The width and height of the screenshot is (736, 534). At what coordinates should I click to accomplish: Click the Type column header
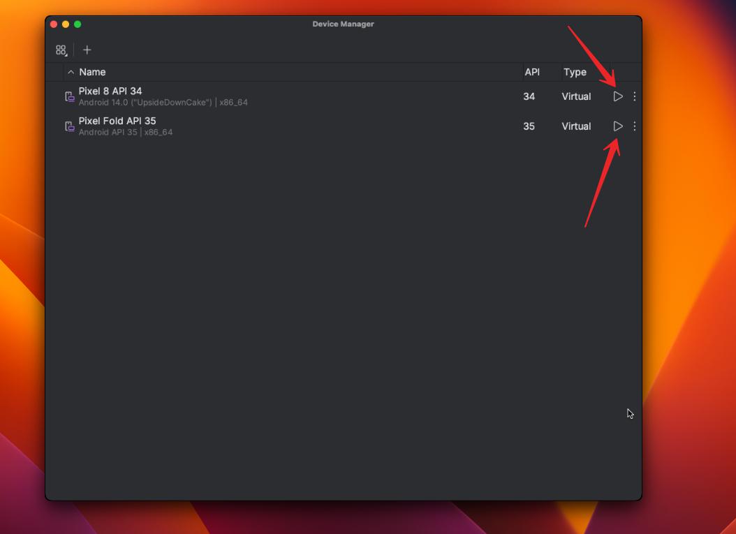click(x=575, y=72)
